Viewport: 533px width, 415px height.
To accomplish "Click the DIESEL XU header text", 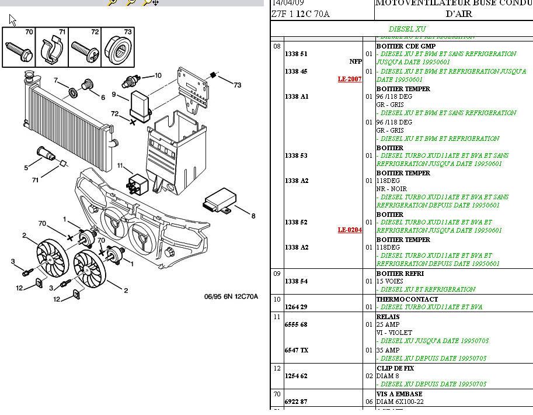I will point(407,29).
